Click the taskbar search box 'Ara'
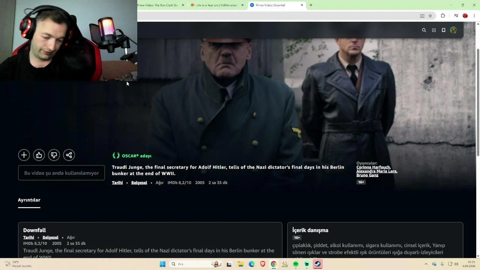The width and height of the screenshot is (480, 270). [x=197, y=264]
